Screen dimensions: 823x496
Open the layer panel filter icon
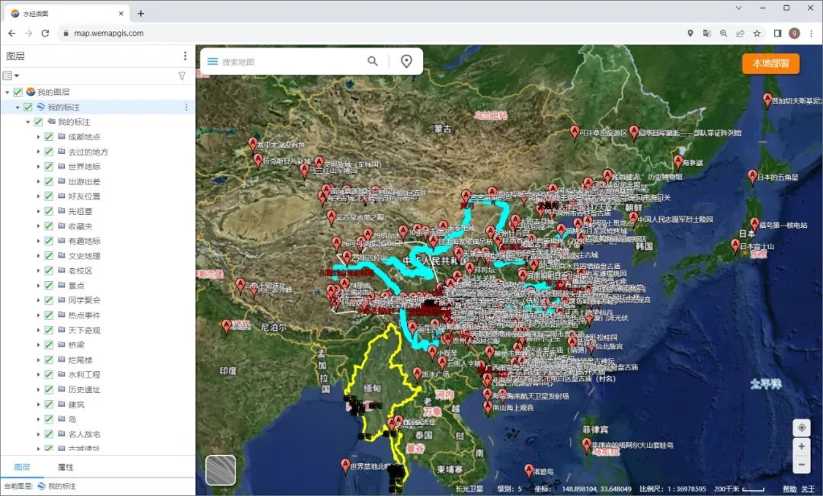coord(181,75)
